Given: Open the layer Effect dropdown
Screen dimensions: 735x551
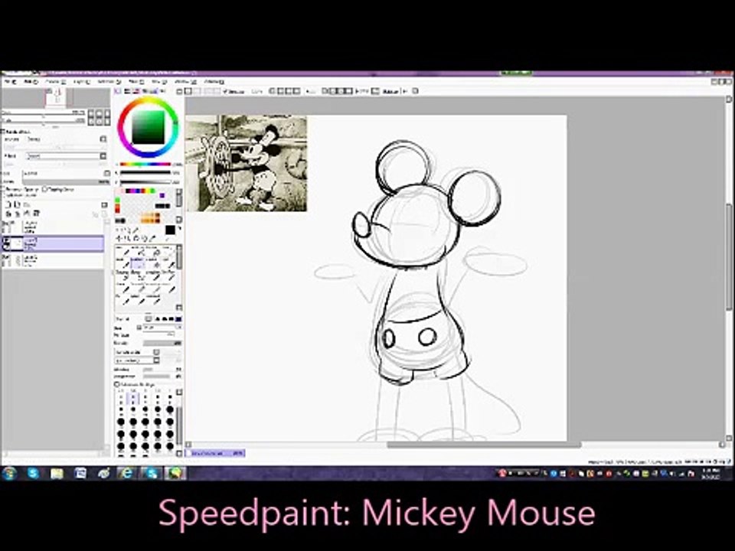Looking at the screenshot, I should click(x=67, y=156).
